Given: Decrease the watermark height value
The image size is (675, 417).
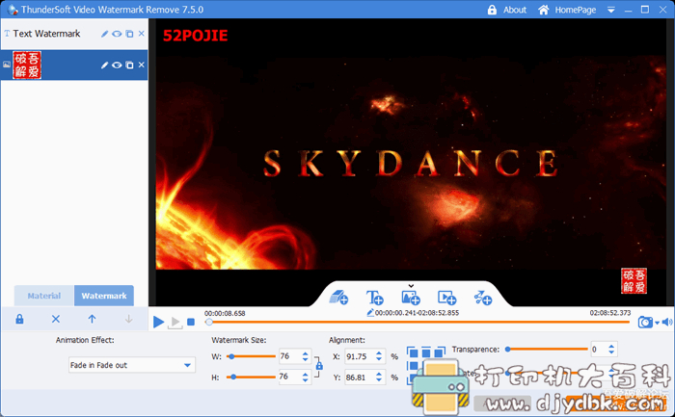Looking at the screenshot, I should click(306, 380).
